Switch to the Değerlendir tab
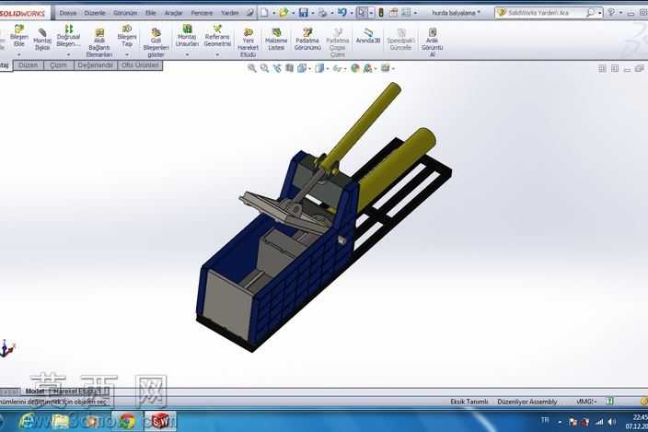The width and height of the screenshot is (648, 432). tap(95, 65)
